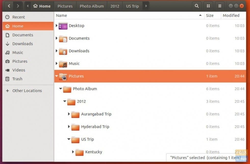Go back using the back arrow
Viewport: 250px width, 164px height.
pyautogui.click(x=9, y=6)
